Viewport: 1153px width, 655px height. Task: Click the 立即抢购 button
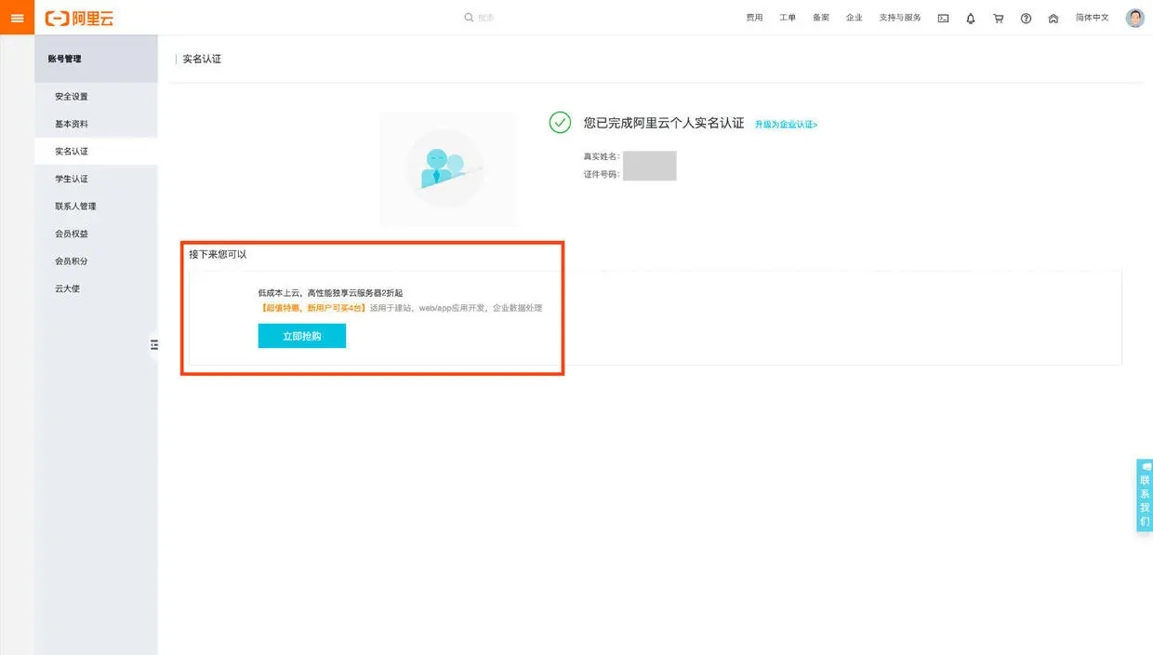tap(302, 336)
